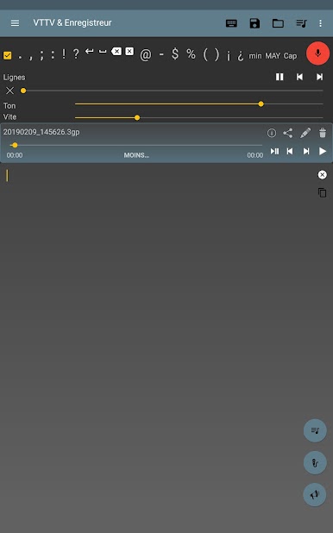333x533 pixels.
Task: Show the recording info icon
Action: coord(272,133)
